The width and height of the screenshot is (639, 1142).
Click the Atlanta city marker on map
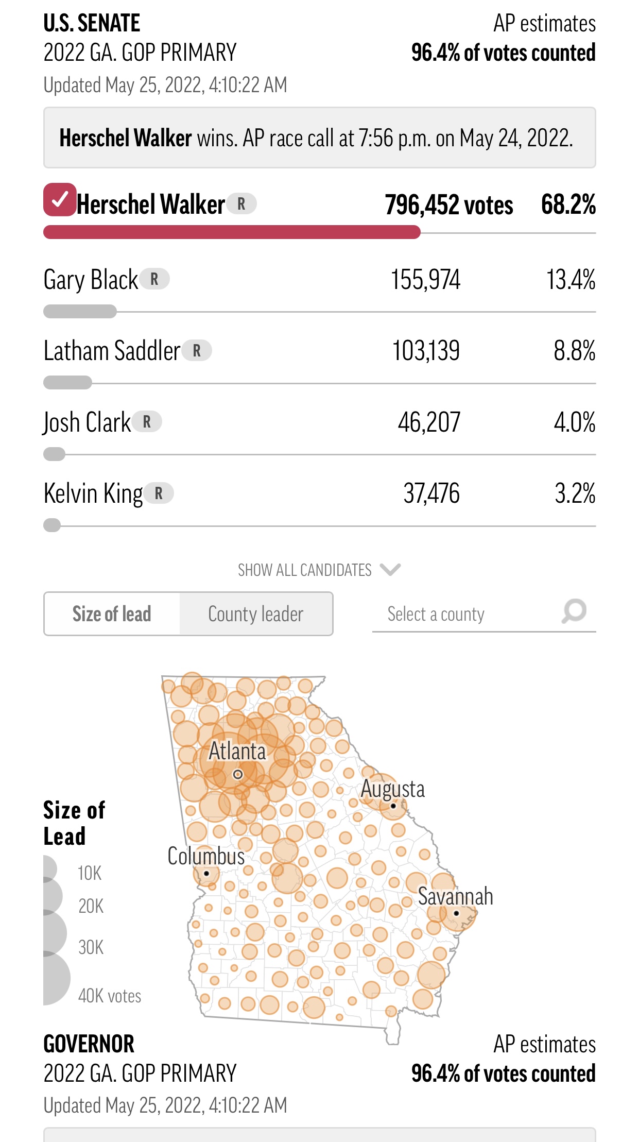tap(238, 774)
